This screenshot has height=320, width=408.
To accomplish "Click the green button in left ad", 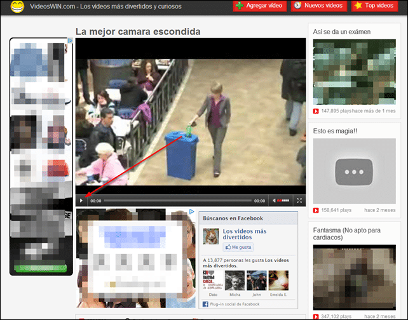I will [x=40, y=269].
